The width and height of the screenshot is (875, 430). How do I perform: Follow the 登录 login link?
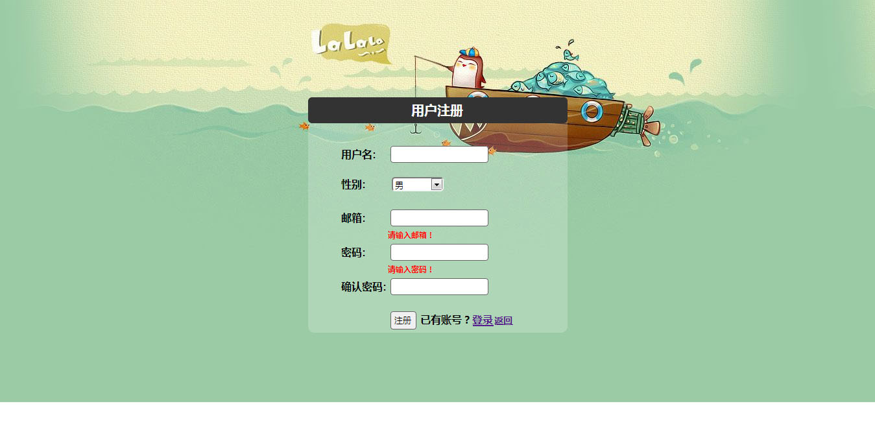tap(483, 320)
